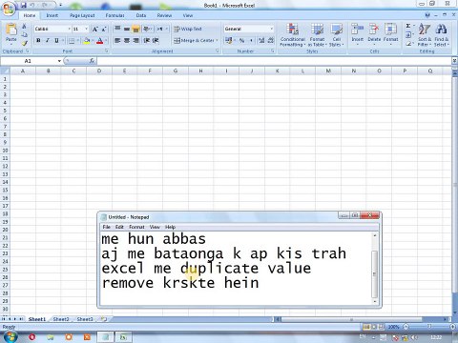This screenshot has height=343, width=458.
Task: Click the Excel icon on the taskbar
Action: tap(123, 337)
